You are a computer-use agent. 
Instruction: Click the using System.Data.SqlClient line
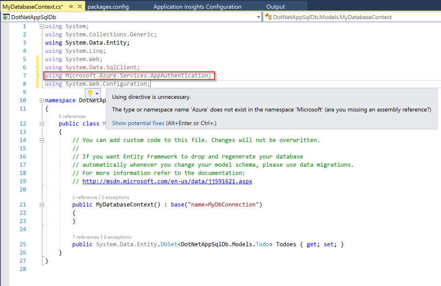coord(92,67)
